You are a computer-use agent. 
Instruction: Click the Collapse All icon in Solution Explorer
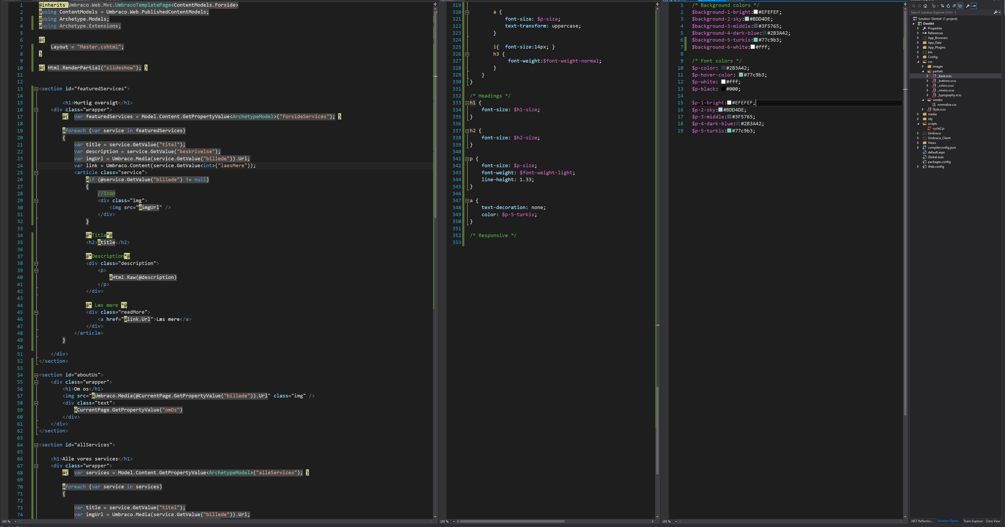click(x=954, y=6)
